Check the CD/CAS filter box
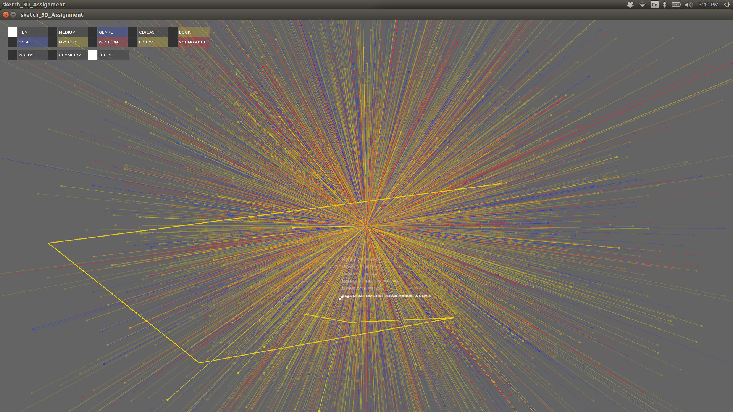This screenshot has width=733, height=412. tap(132, 32)
